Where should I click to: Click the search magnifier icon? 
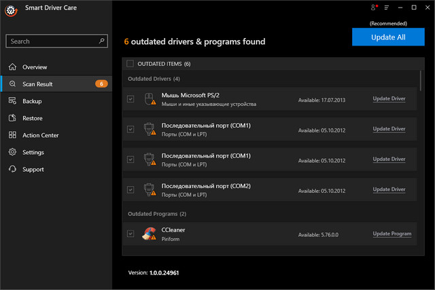102,41
